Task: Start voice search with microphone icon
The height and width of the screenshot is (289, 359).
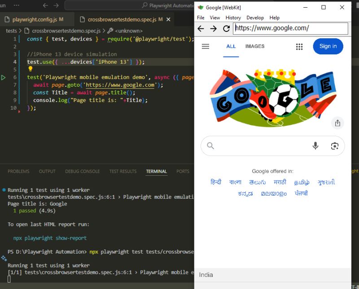Action: (315, 146)
